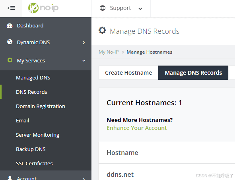The width and height of the screenshot is (235, 180).
Task: Select My Services in the sidebar
Action: coord(31,61)
